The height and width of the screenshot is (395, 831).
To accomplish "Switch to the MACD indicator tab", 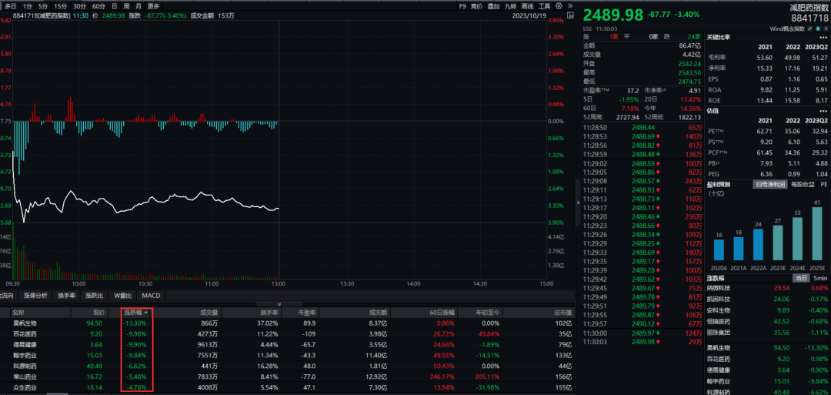I will 150,296.
